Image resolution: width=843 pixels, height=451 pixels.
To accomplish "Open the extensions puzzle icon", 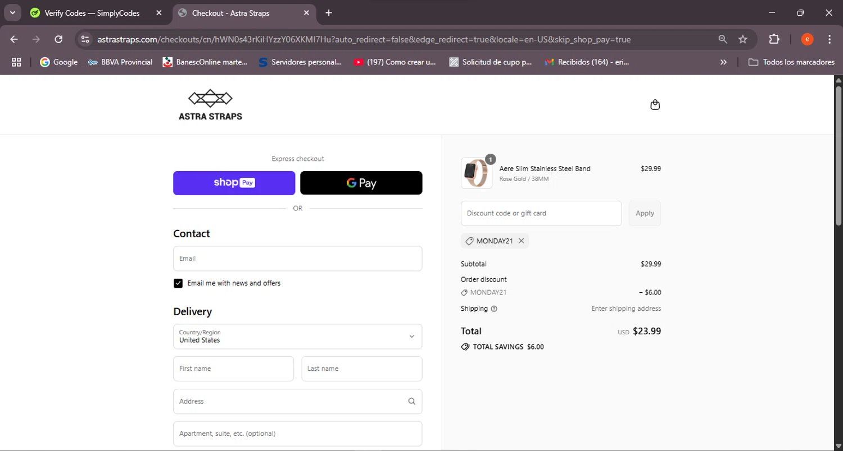I will pos(774,39).
